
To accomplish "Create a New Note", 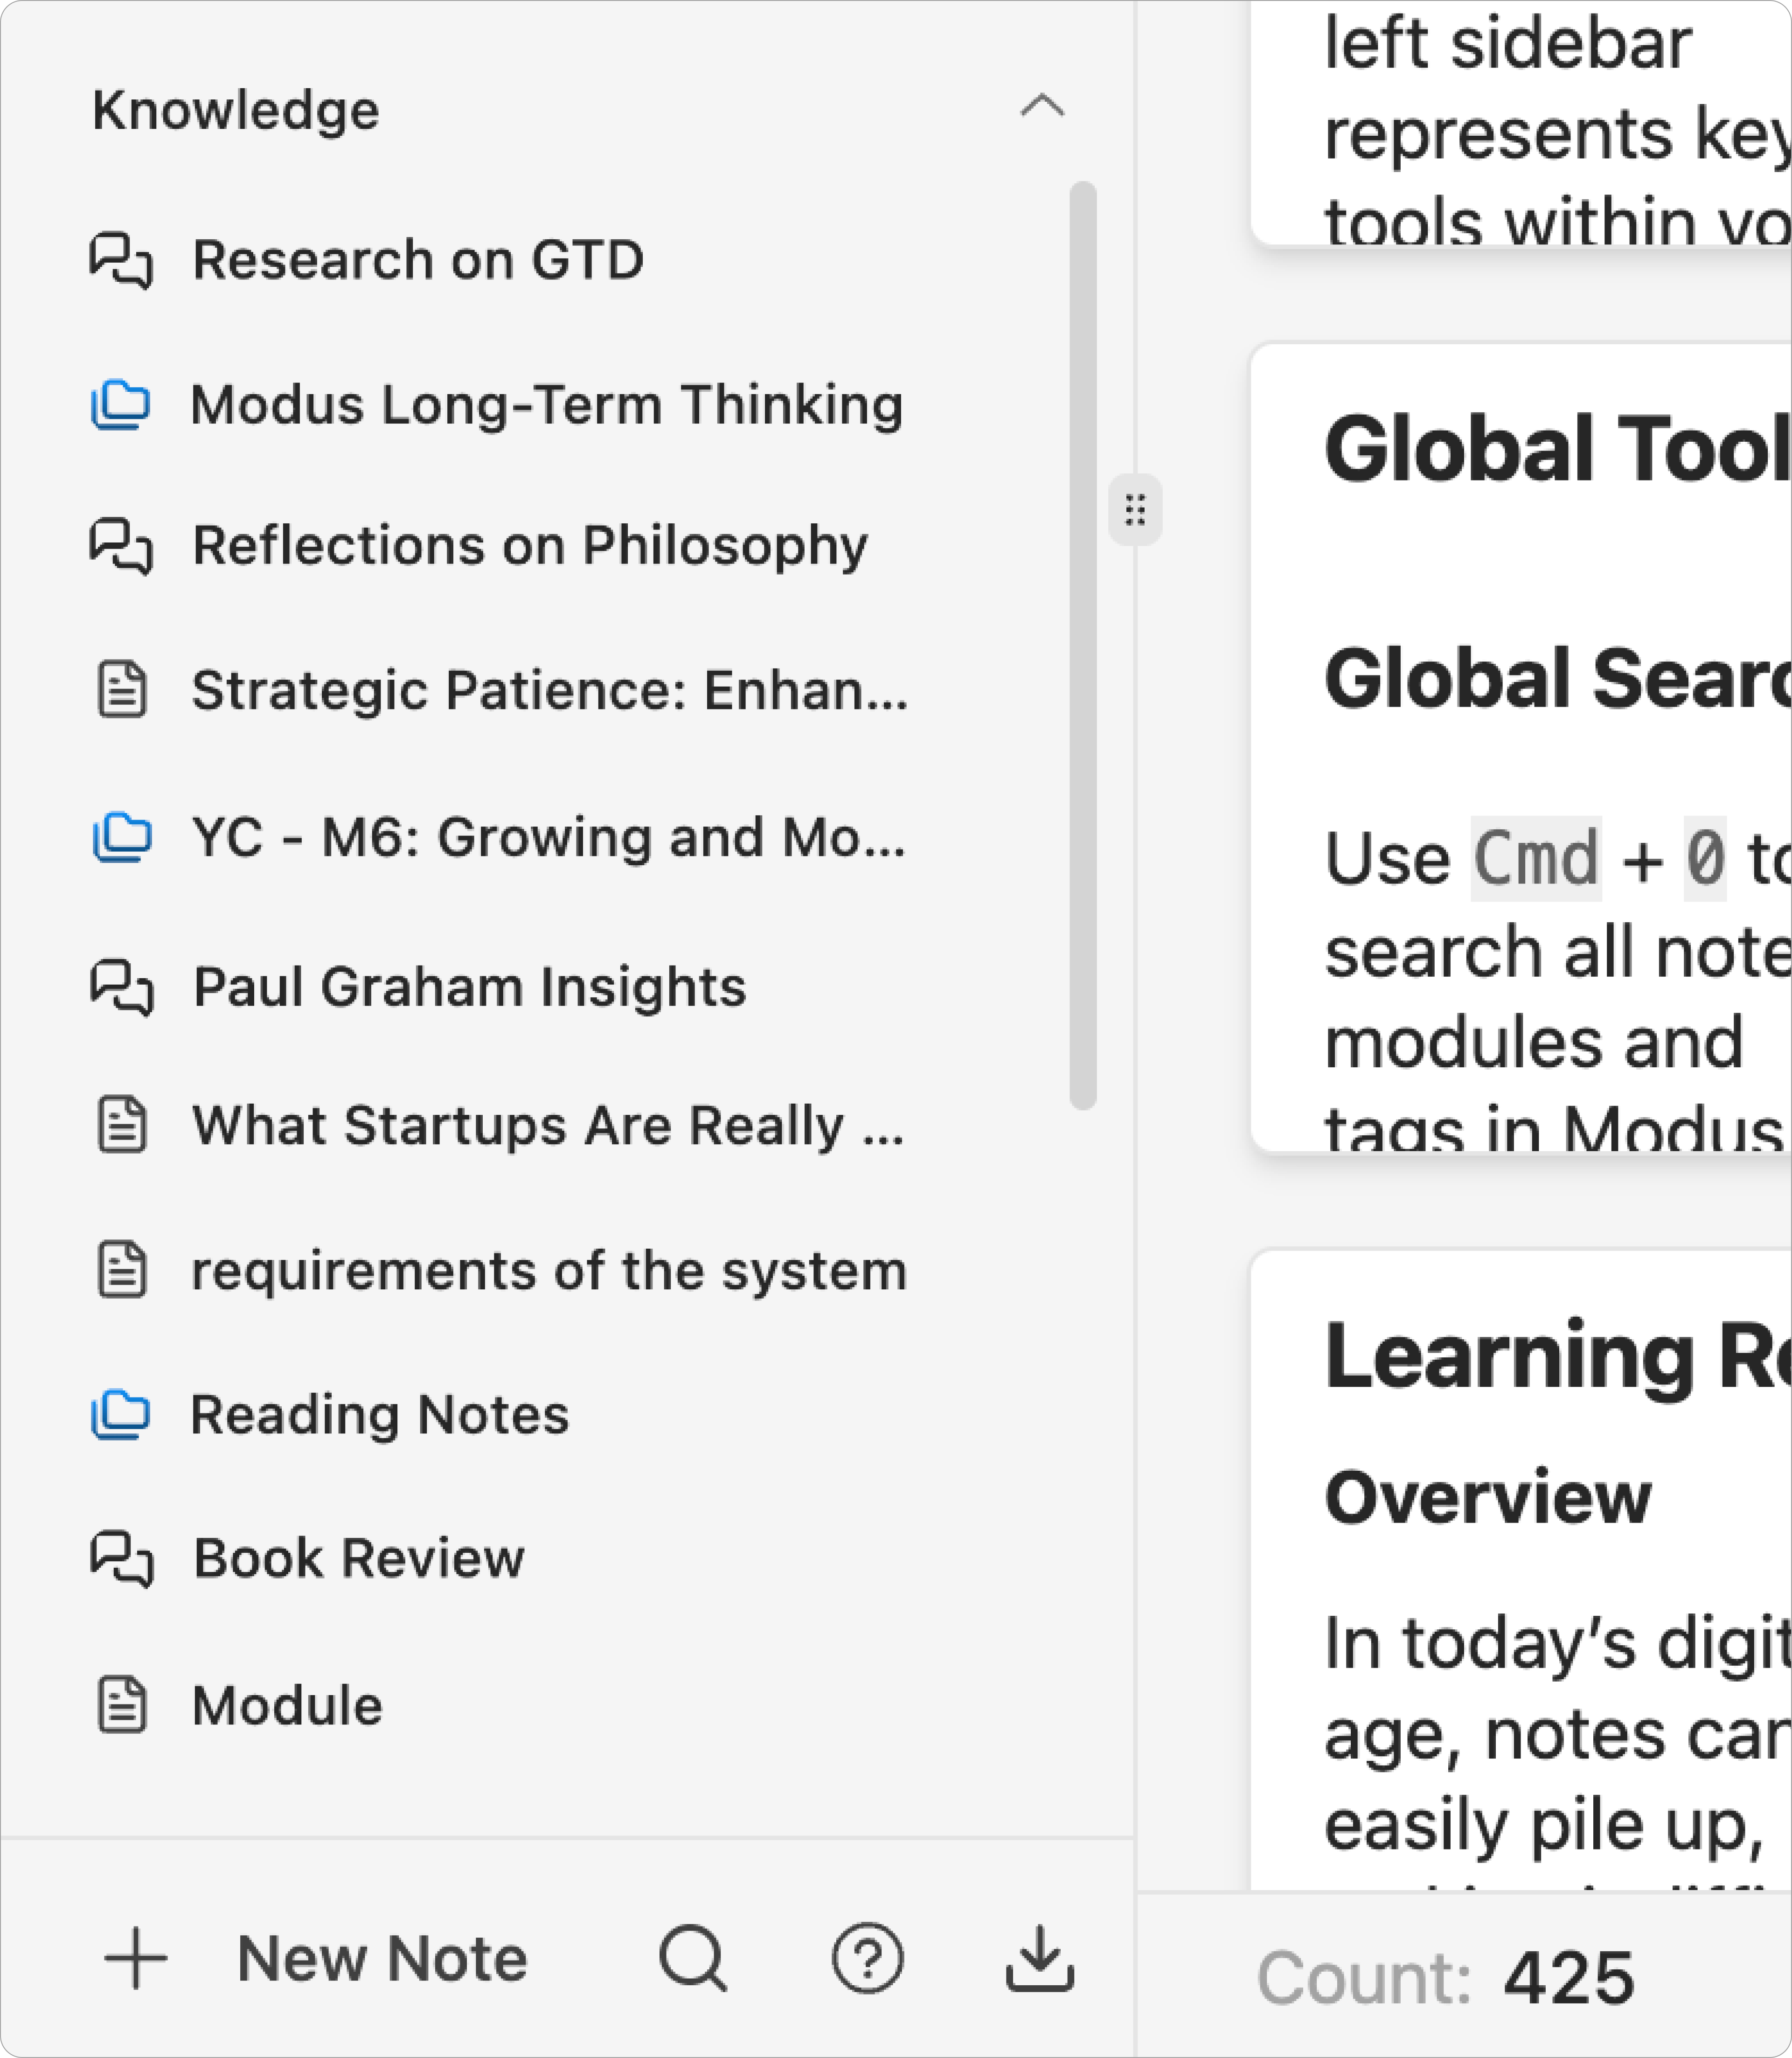I will pos(381,1958).
